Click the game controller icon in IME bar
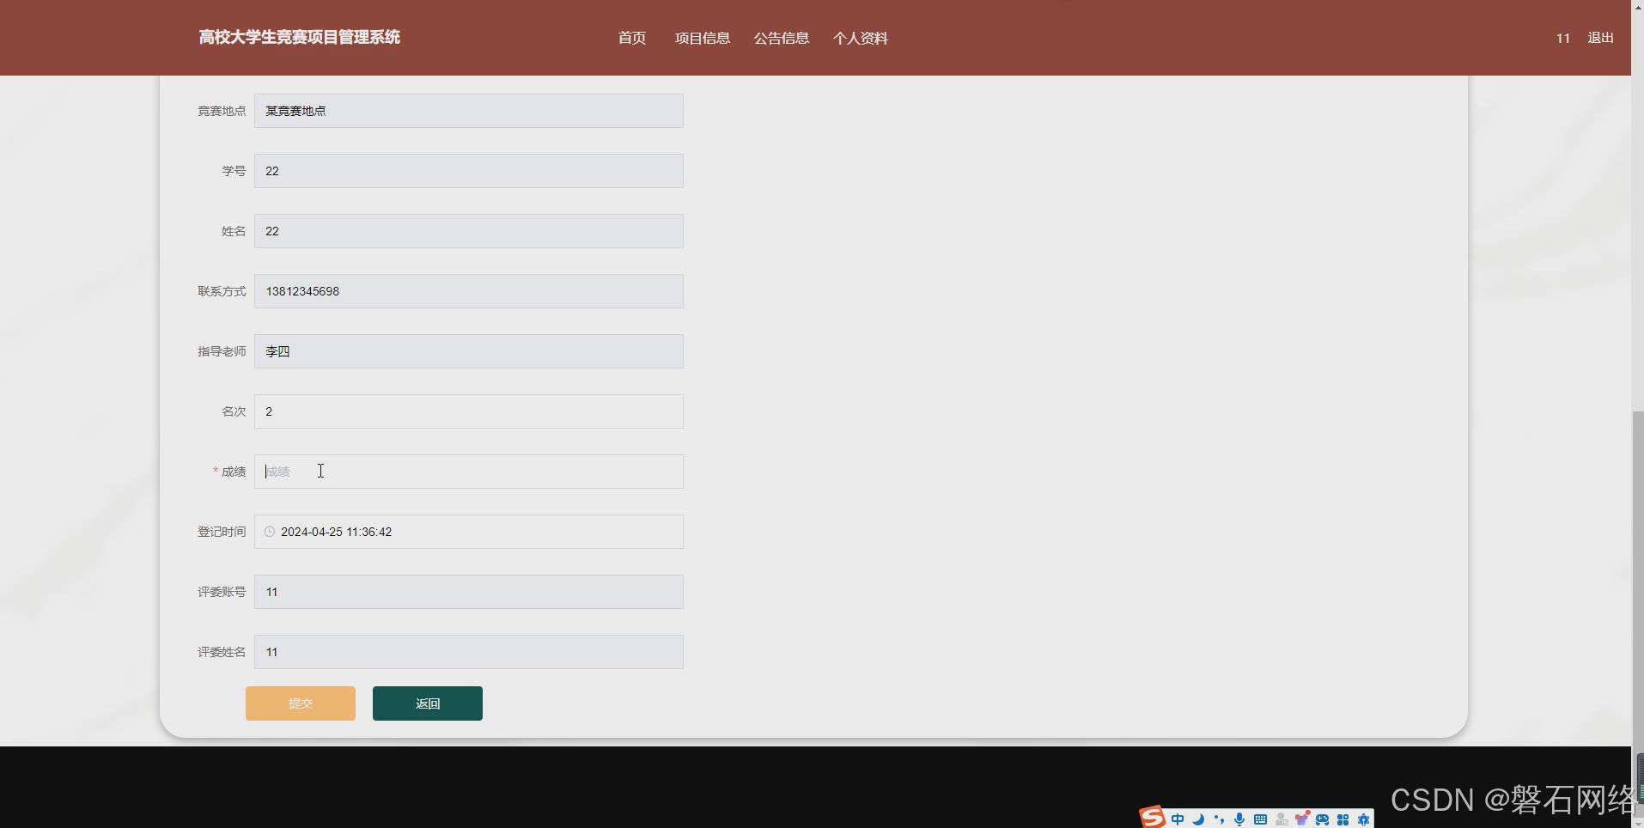The height and width of the screenshot is (828, 1644). point(1323,819)
